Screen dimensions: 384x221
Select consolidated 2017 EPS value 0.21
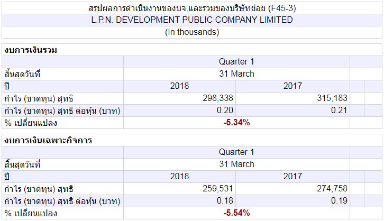[339, 111]
